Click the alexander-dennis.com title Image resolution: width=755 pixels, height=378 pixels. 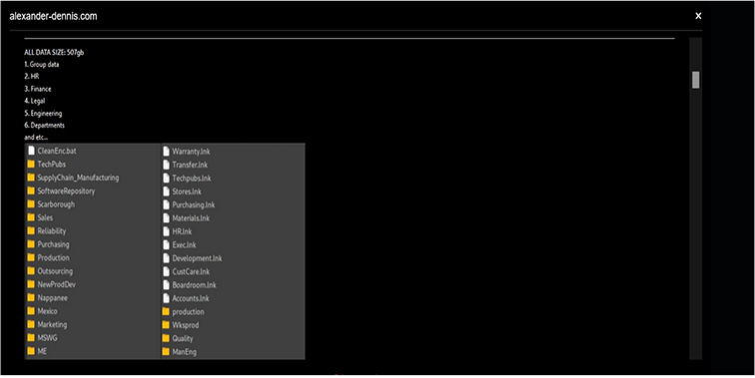click(x=53, y=16)
